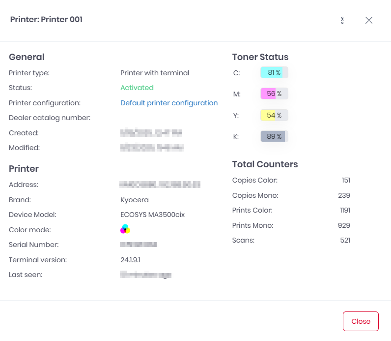Click the Printer: Printer 001 dialog title
Image resolution: width=391 pixels, height=341 pixels.
46,20
